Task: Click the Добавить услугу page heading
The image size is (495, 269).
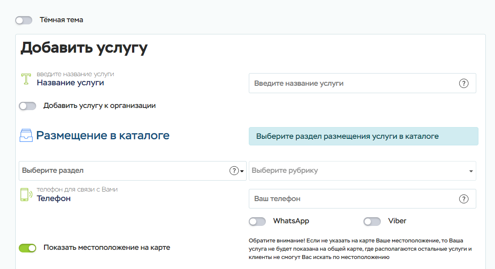Action: pos(84,48)
